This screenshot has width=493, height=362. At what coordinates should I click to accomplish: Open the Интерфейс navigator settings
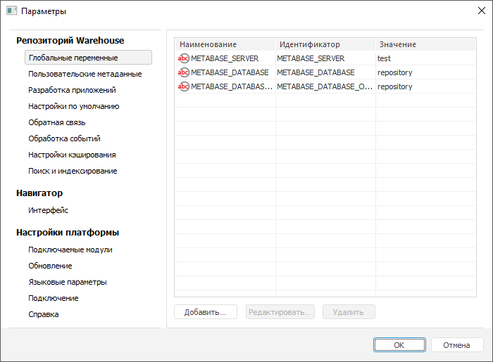click(48, 210)
